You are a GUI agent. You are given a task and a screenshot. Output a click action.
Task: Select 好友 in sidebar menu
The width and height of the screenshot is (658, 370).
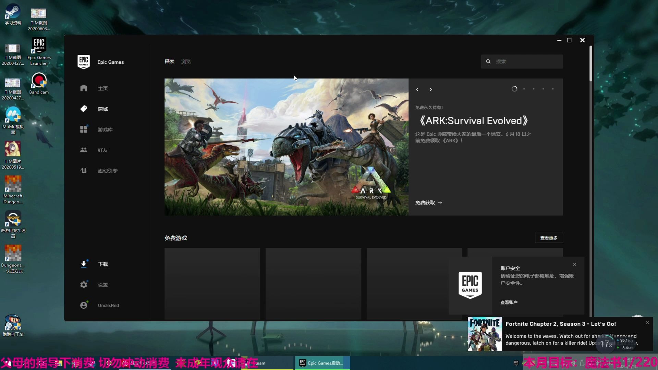click(x=103, y=150)
